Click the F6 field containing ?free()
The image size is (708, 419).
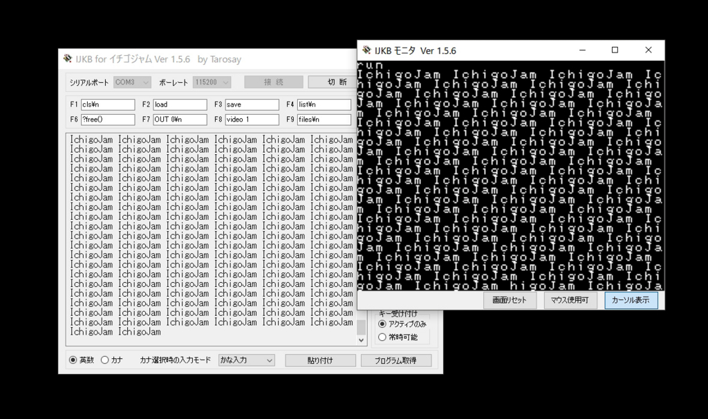108,120
